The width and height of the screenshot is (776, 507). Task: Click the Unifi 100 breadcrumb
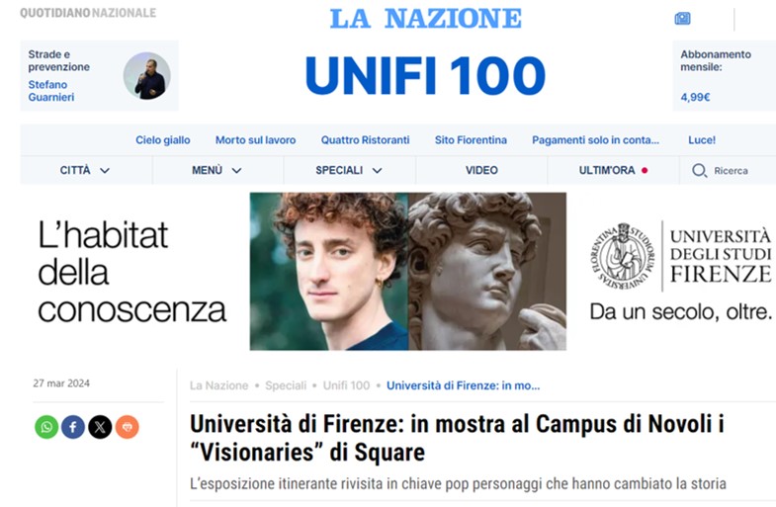[x=346, y=385]
